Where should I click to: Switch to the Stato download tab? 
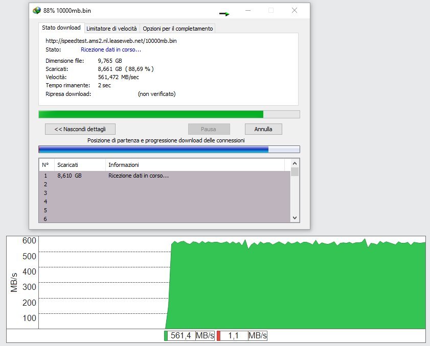(61, 28)
